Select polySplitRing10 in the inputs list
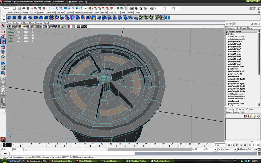The image size is (261, 163). (x=235, y=42)
